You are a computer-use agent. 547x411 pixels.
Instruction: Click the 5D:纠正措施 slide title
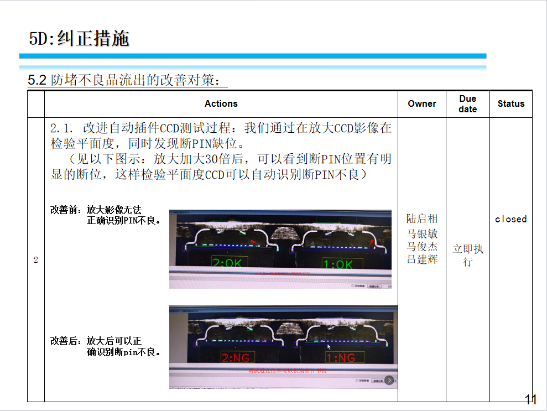click(79, 39)
